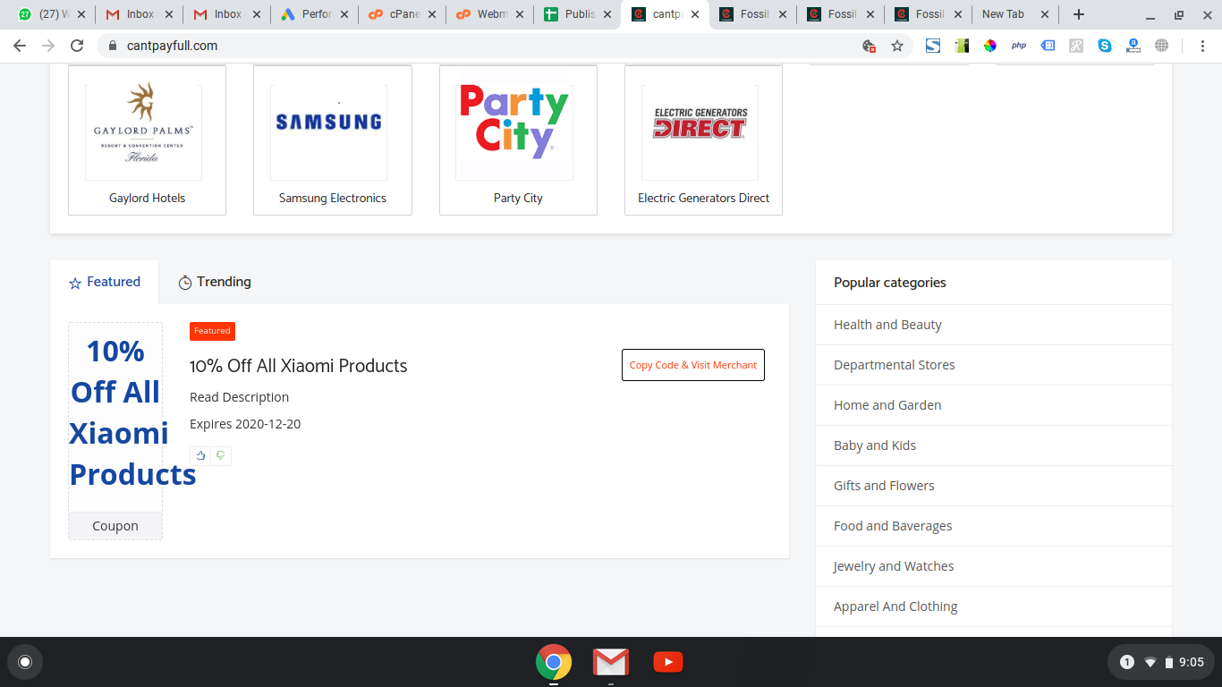Open the green and black extension icon
Screen dimensions: 1222x687
[x=962, y=46]
